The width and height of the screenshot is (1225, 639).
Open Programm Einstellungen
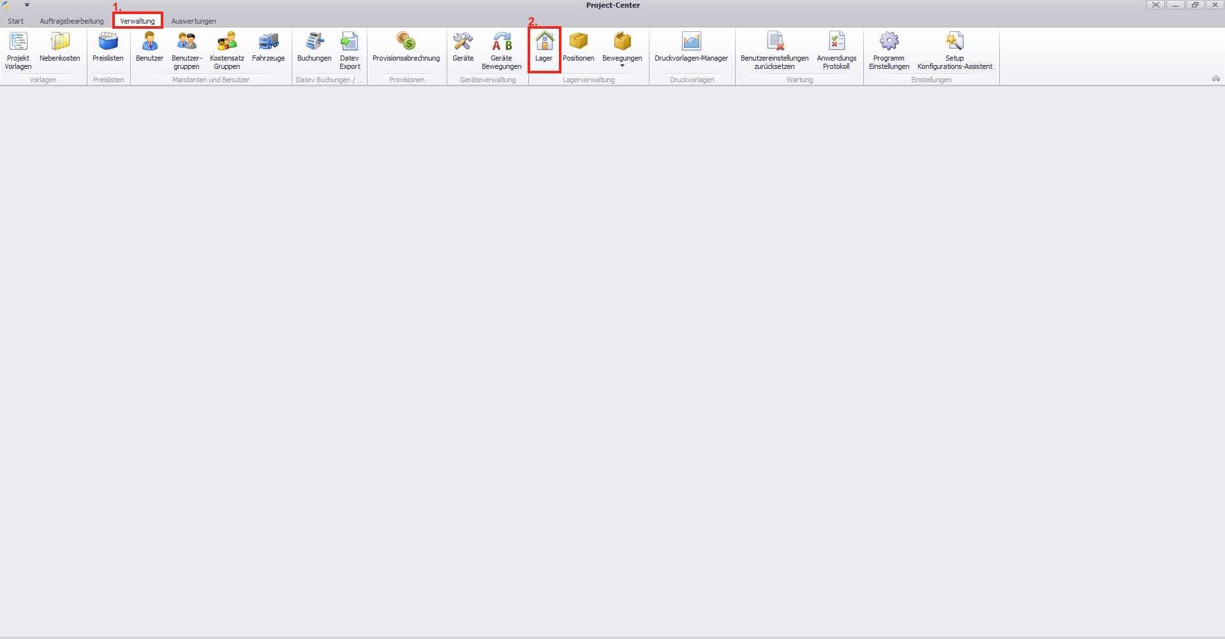889,50
